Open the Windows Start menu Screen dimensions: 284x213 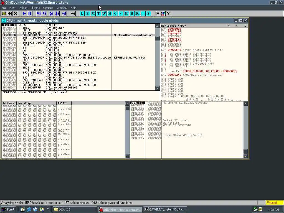(8, 209)
